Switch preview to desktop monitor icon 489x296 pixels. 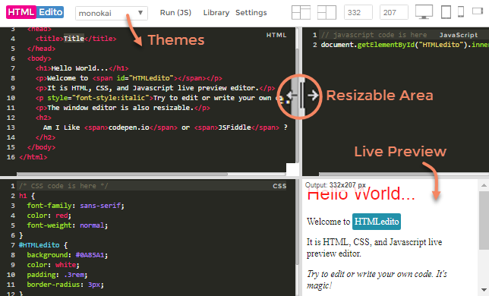tap(424, 12)
